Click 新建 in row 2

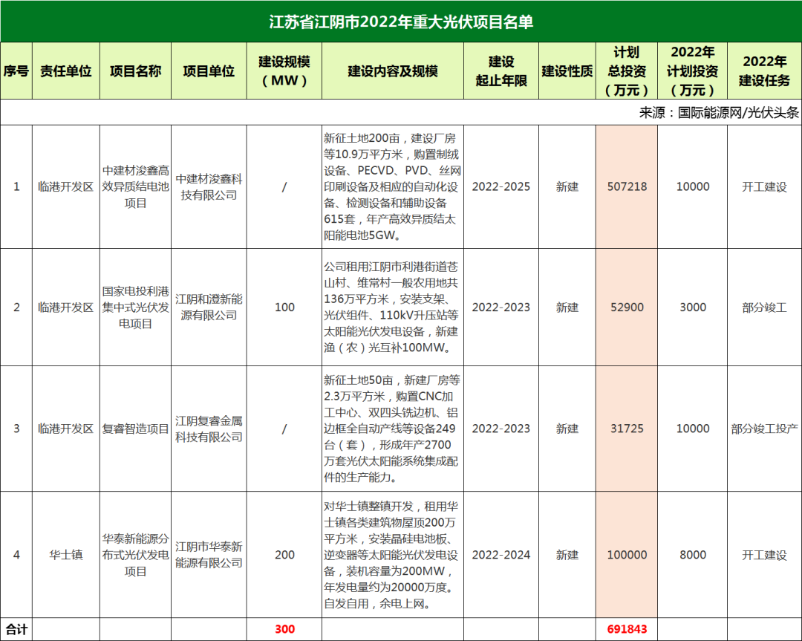pyautogui.click(x=567, y=308)
